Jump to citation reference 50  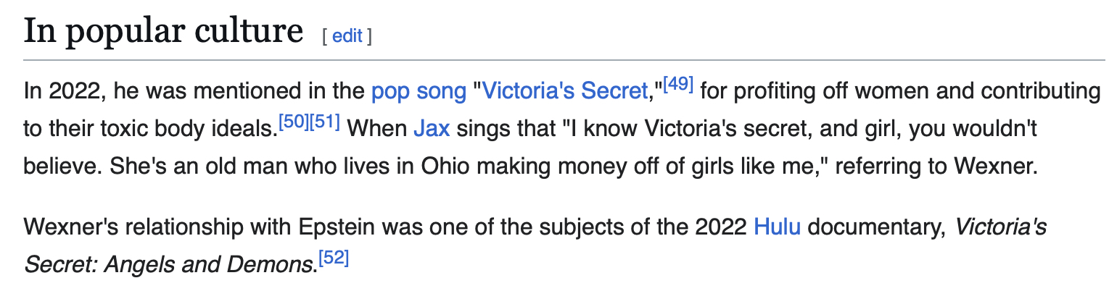coord(294,123)
